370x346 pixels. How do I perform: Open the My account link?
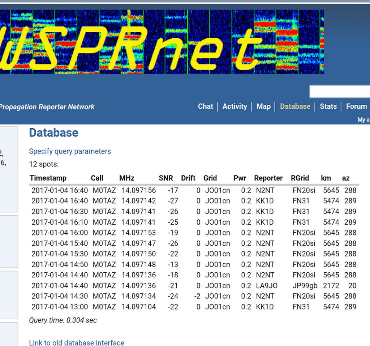[x=363, y=120]
